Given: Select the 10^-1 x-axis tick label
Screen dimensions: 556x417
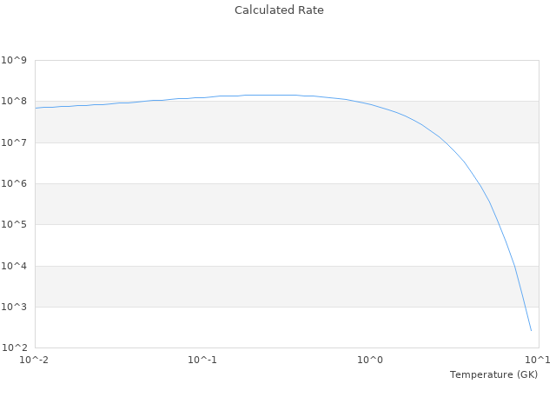Looking at the screenshot, I should [x=202, y=360].
